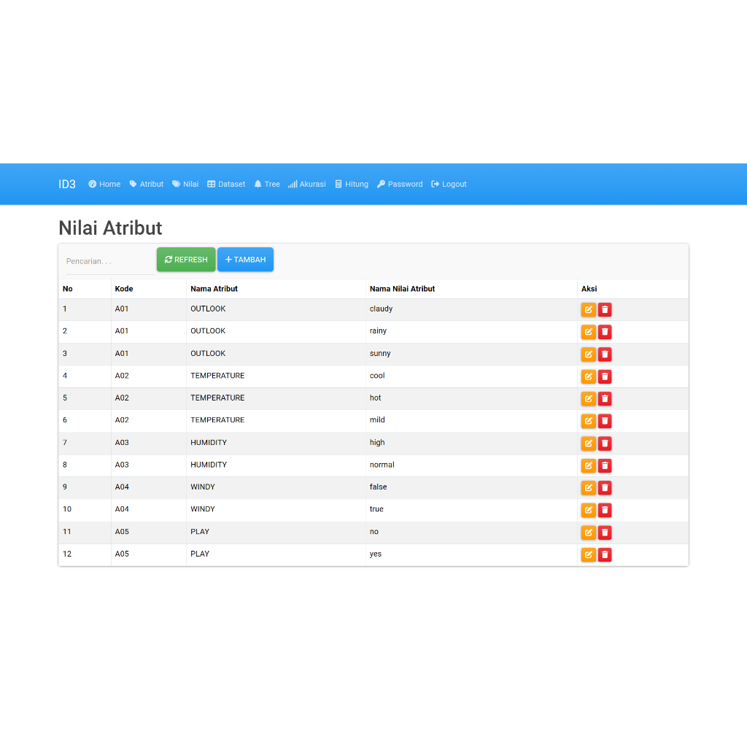The width and height of the screenshot is (747, 747).
Task: Edit the sunny value row
Action: tap(589, 354)
